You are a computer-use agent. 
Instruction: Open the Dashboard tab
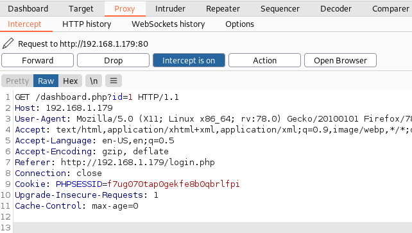click(28, 9)
